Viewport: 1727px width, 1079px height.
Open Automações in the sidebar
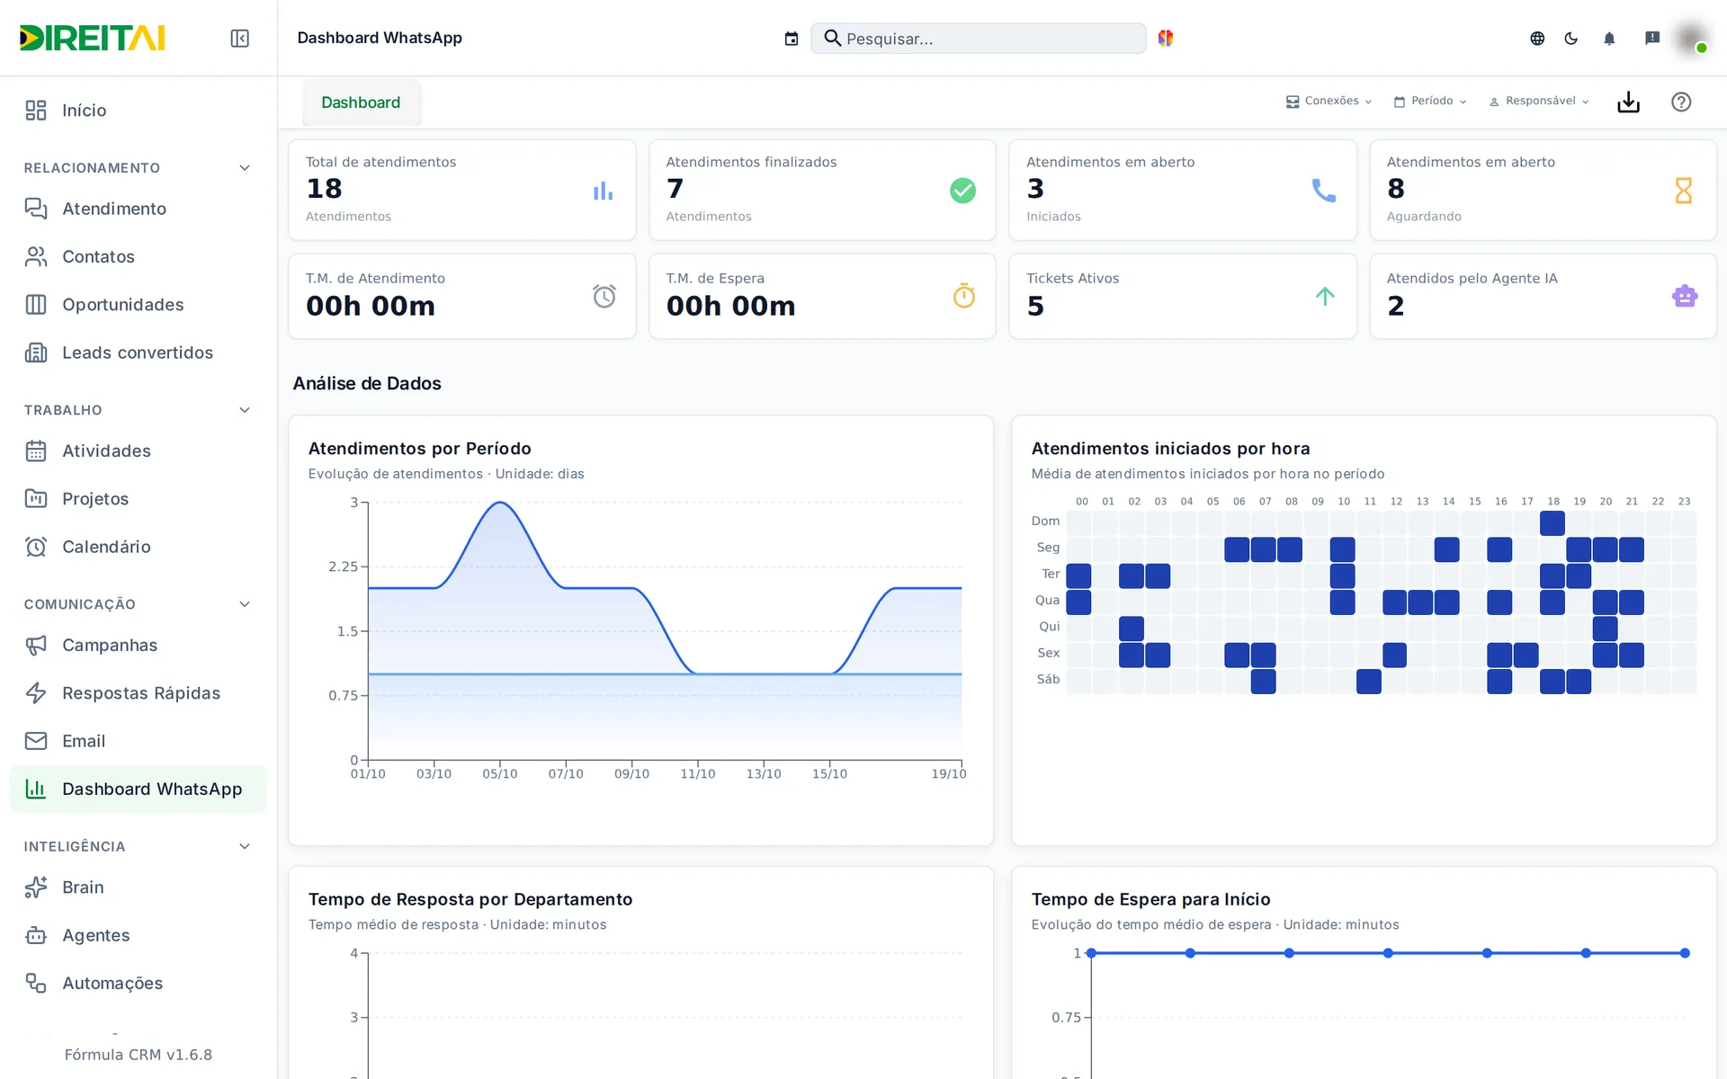[x=139, y=984]
